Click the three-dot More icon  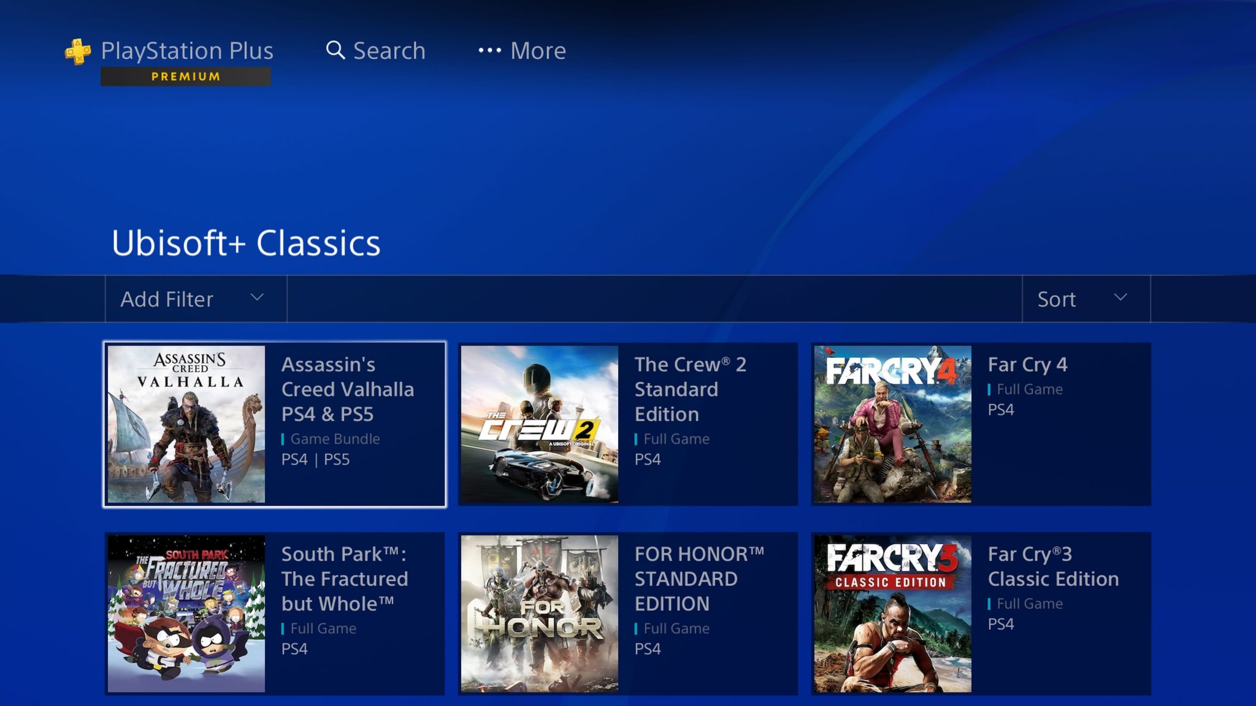pyautogui.click(x=489, y=50)
